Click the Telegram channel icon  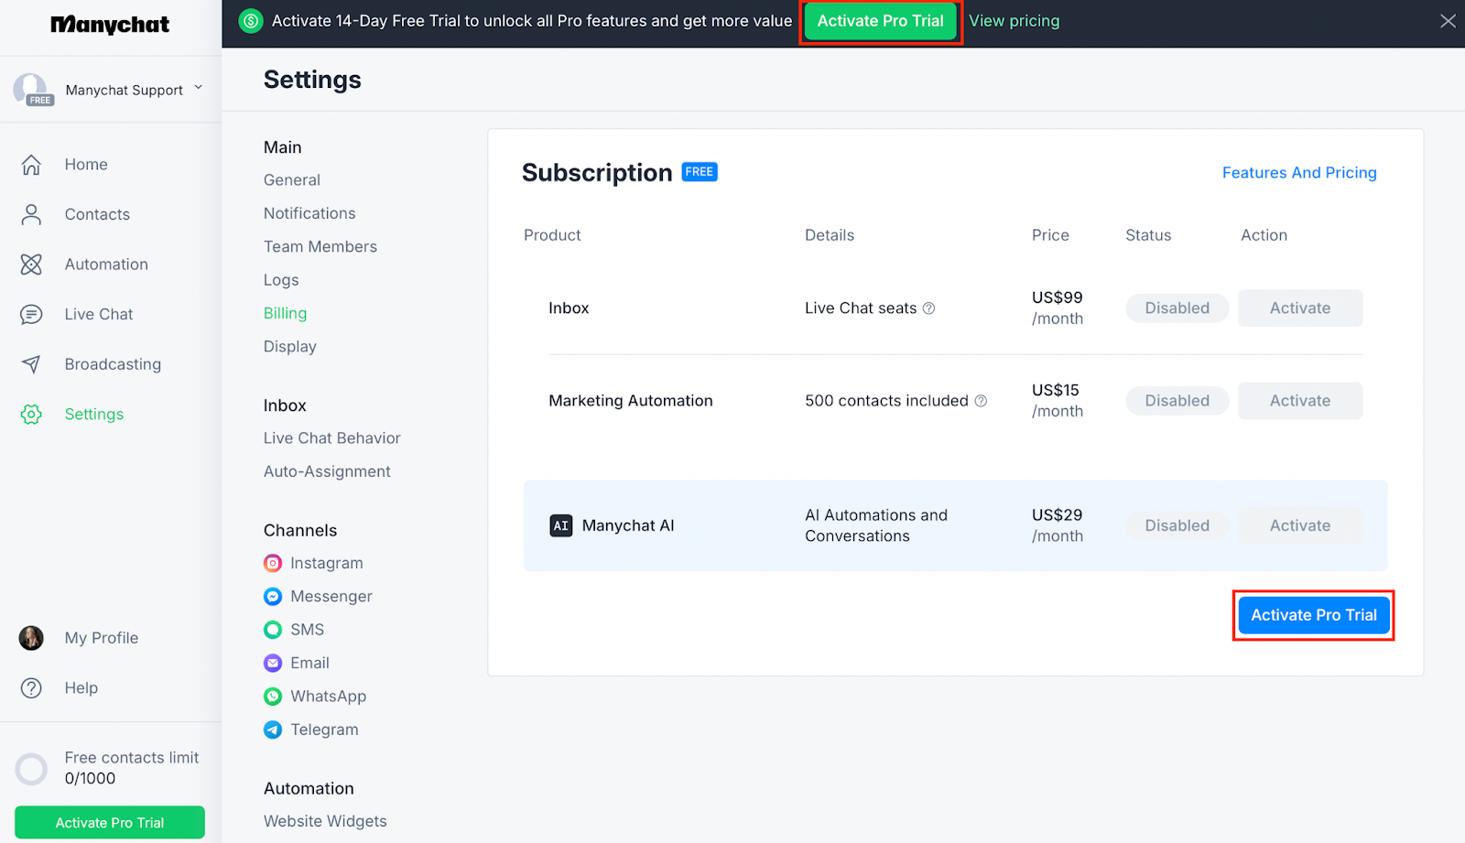pyautogui.click(x=273, y=730)
